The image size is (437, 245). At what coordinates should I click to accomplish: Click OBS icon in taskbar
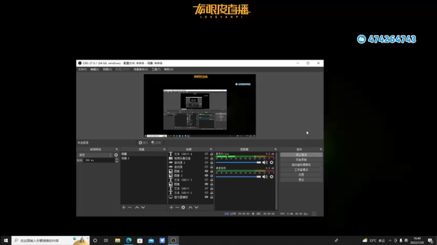(x=173, y=241)
